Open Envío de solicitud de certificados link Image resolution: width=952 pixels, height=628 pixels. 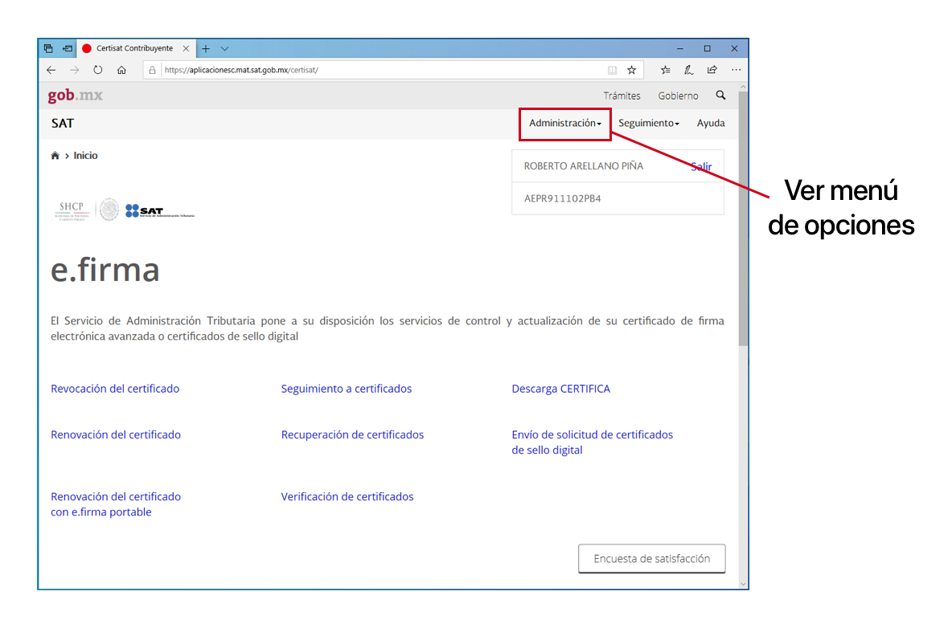tap(593, 442)
